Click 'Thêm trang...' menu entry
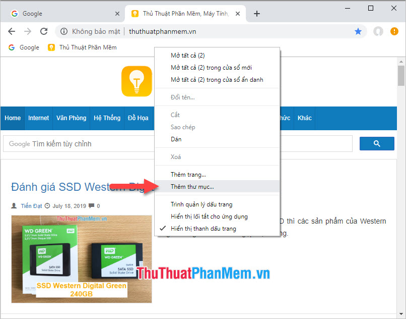406x319 pixels. coord(217,175)
